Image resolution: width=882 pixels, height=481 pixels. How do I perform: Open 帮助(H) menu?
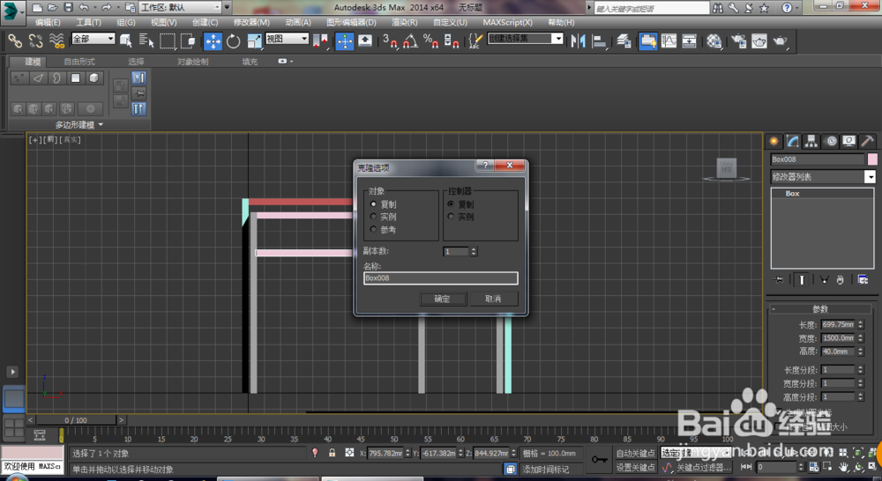(561, 23)
